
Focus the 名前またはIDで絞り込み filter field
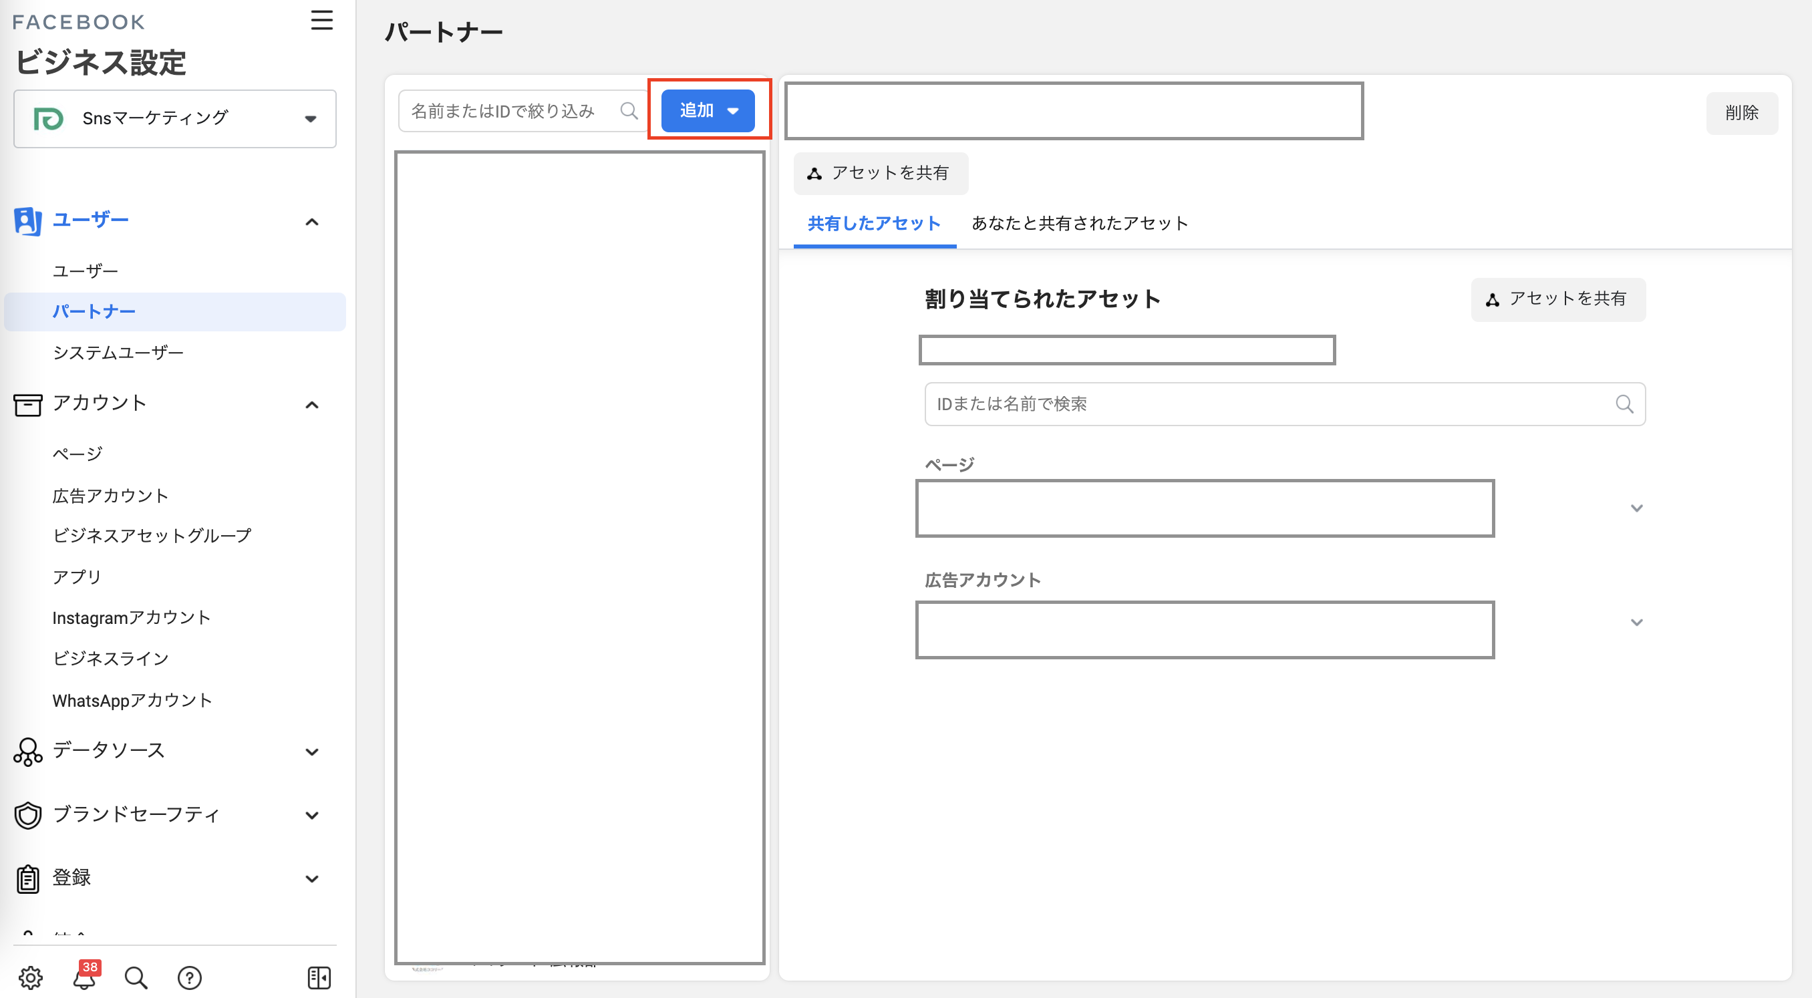pyautogui.click(x=522, y=111)
